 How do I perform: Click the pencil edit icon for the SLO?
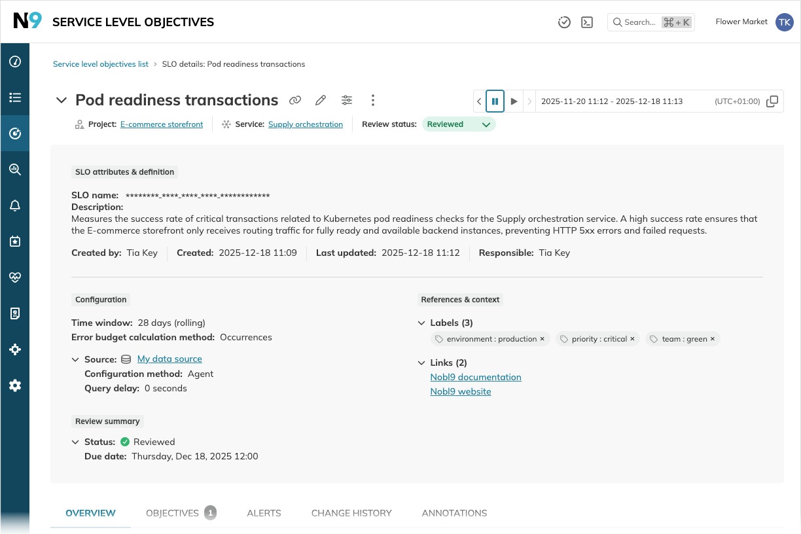(321, 100)
